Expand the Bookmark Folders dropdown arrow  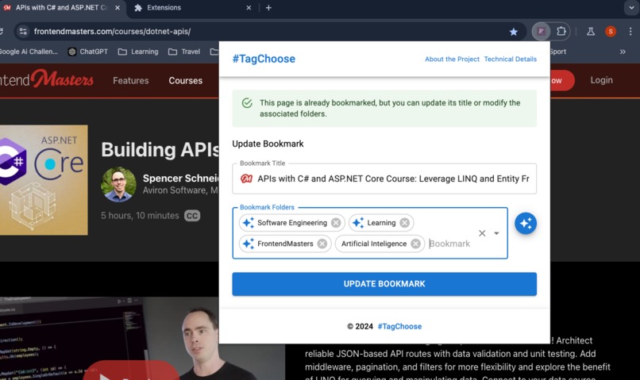pyautogui.click(x=496, y=233)
